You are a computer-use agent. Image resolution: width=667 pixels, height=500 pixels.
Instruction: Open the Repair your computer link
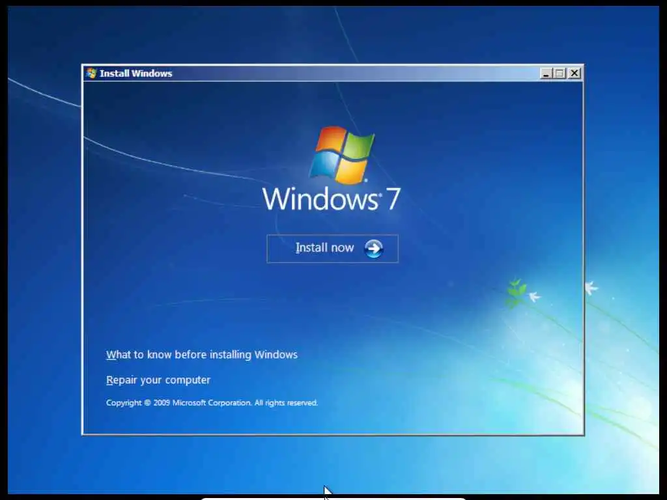click(x=158, y=380)
